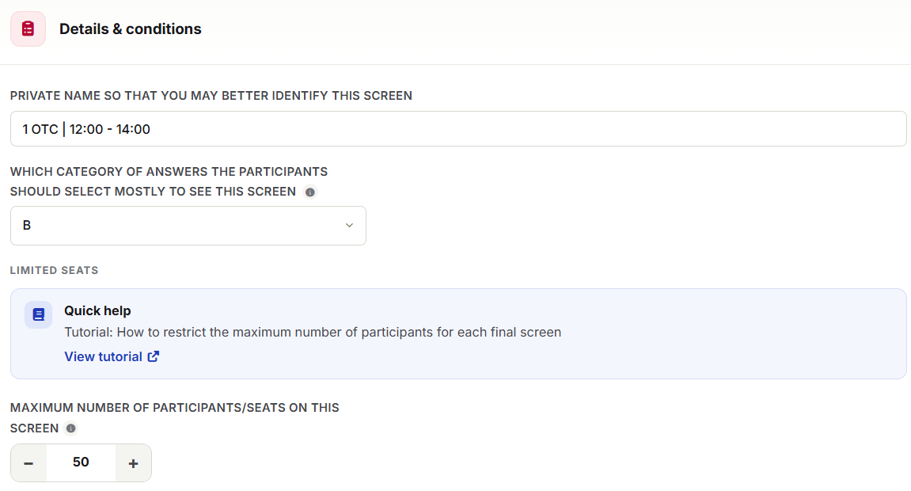This screenshot has height=491, width=911.
Task: Click the seats number field showing 50
Action: pyautogui.click(x=81, y=462)
